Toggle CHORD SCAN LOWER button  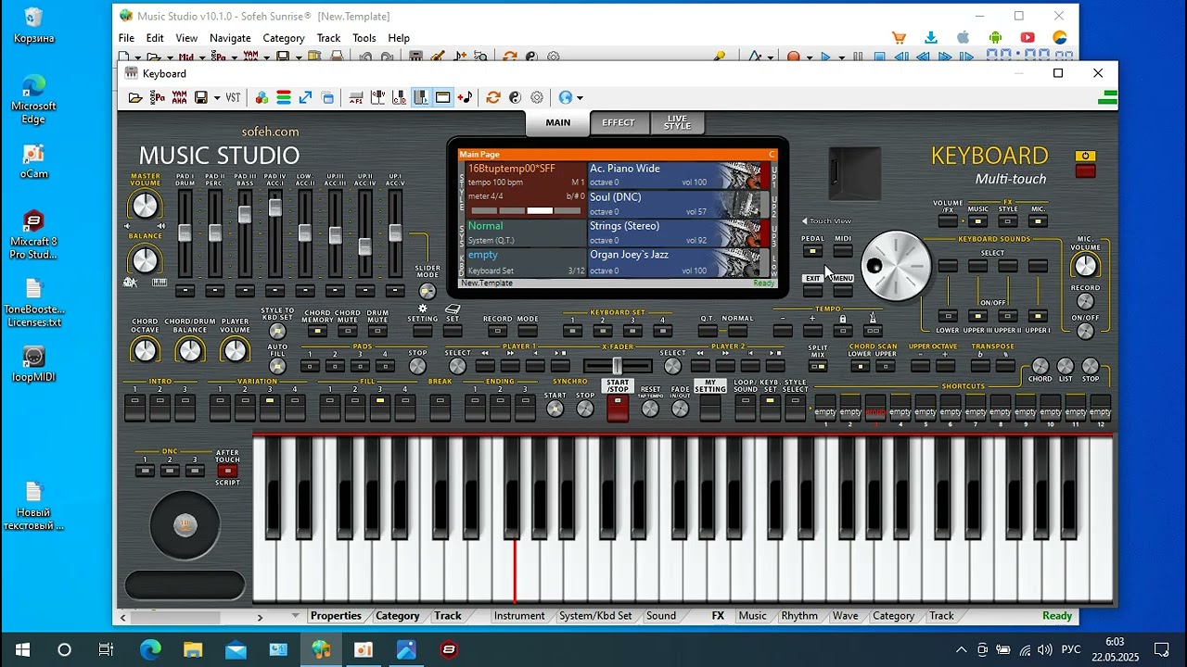pyautogui.click(x=860, y=366)
